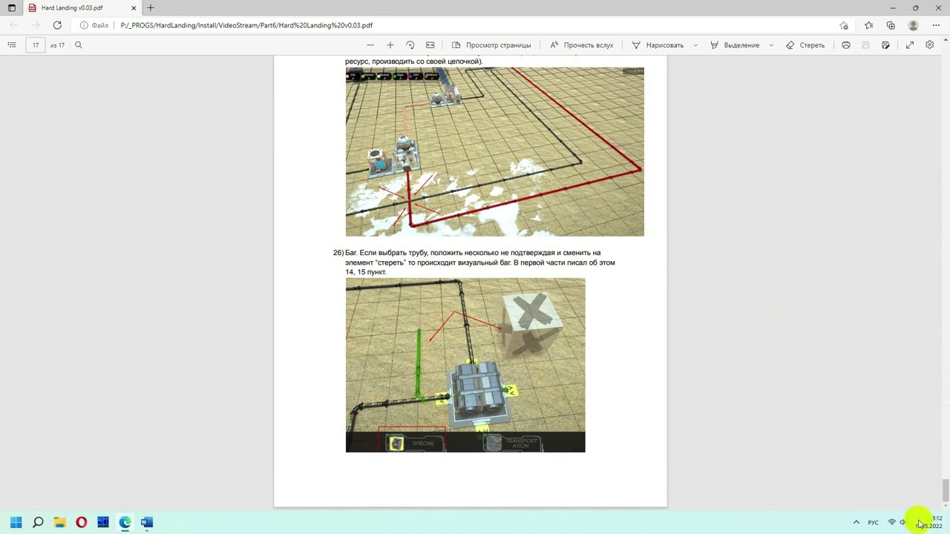Select the Выделение highlight tool
This screenshot has height=534, width=950.
(x=735, y=45)
